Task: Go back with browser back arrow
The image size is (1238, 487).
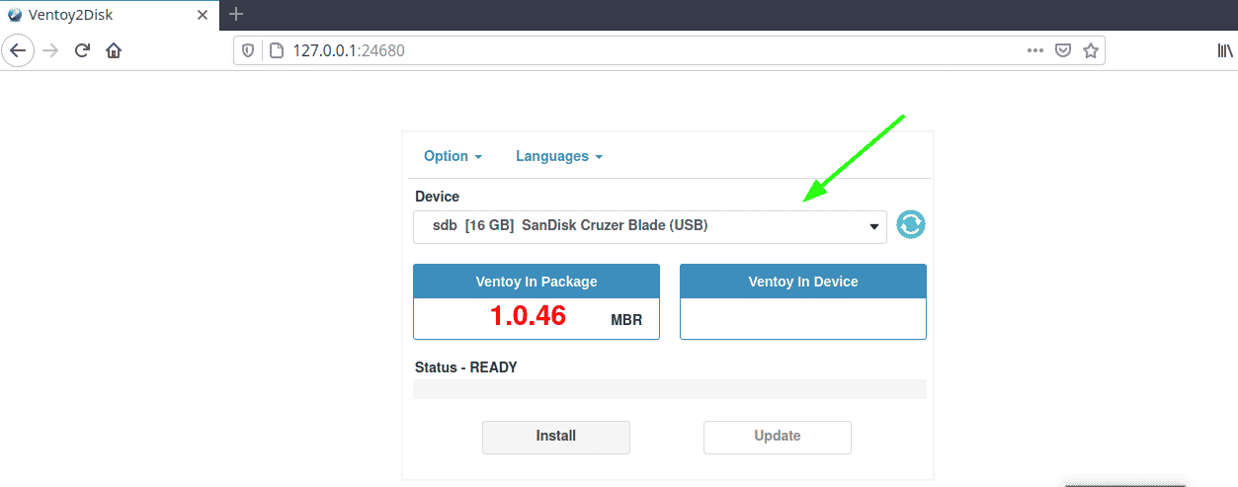Action: point(18,50)
